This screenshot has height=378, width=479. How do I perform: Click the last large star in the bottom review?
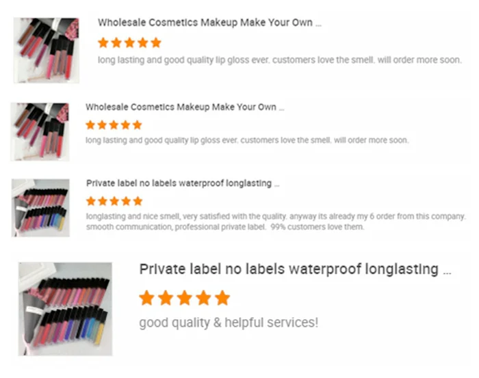click(x=222, y=298)
